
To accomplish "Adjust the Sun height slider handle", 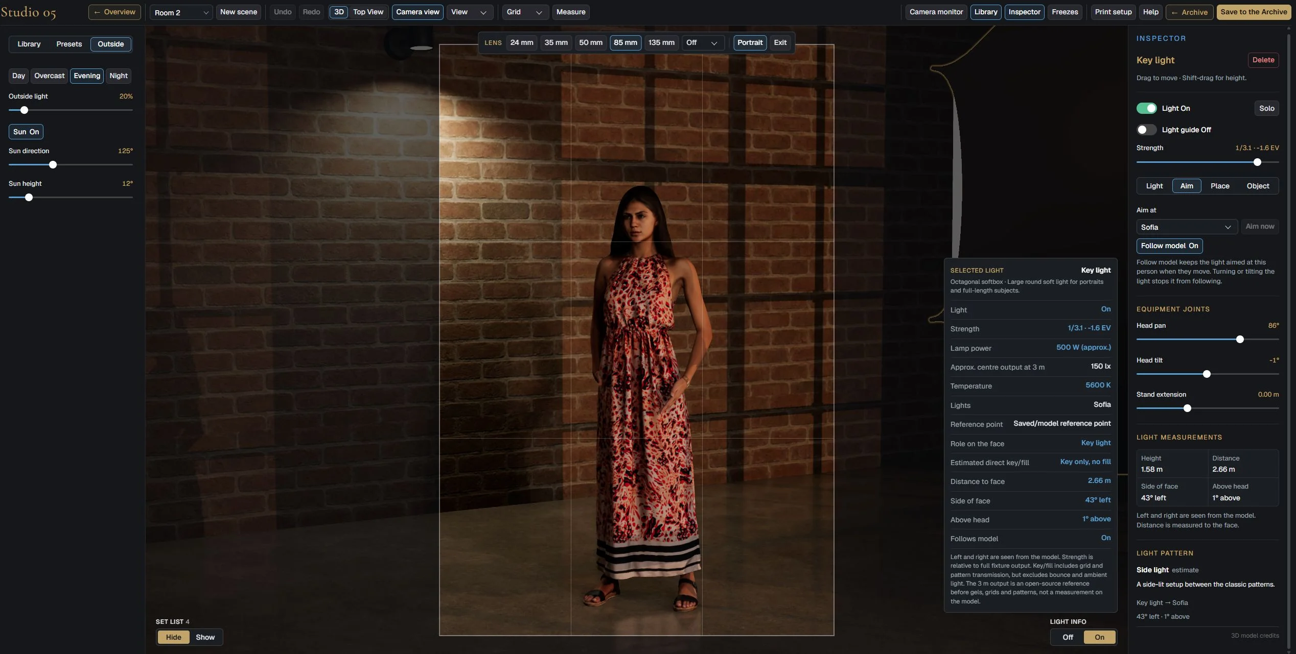I will pos(29,198).
